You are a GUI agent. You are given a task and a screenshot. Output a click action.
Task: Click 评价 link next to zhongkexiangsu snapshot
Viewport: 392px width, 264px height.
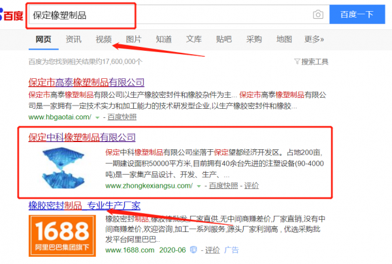pyautogui.click(x=252, y=186)
